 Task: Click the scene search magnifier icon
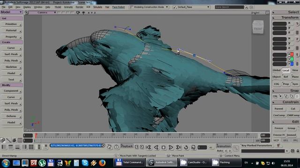[x=246, y=7]
